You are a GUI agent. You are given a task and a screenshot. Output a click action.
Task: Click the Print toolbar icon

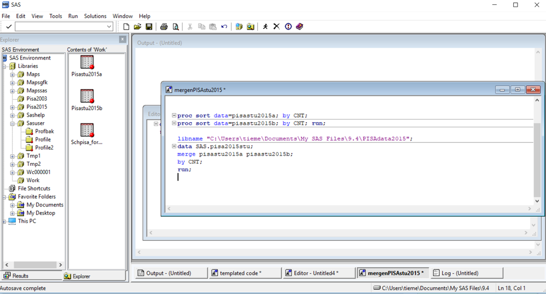tap(164, 26)
